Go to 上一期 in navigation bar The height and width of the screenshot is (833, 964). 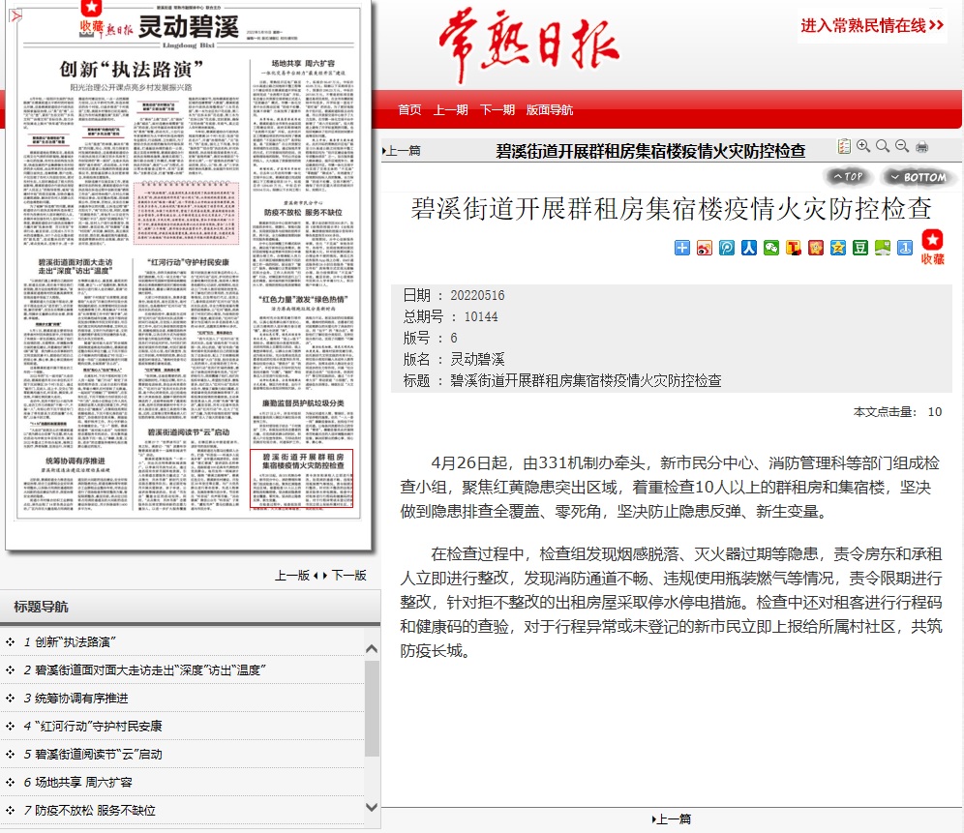[x=450, y=110]
